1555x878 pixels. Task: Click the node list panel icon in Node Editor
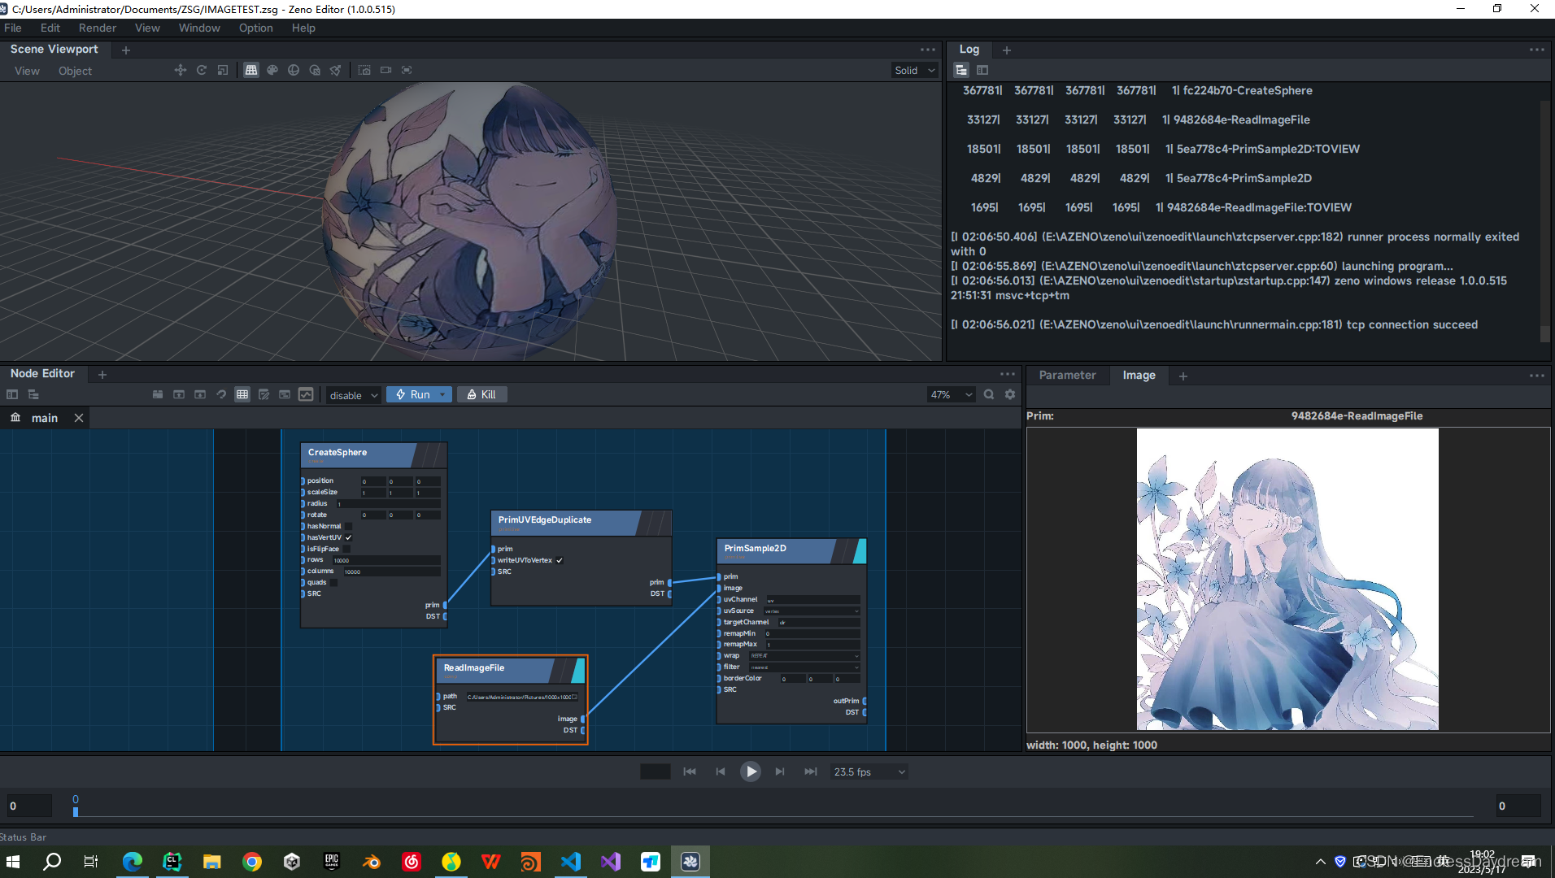(12, 394)
